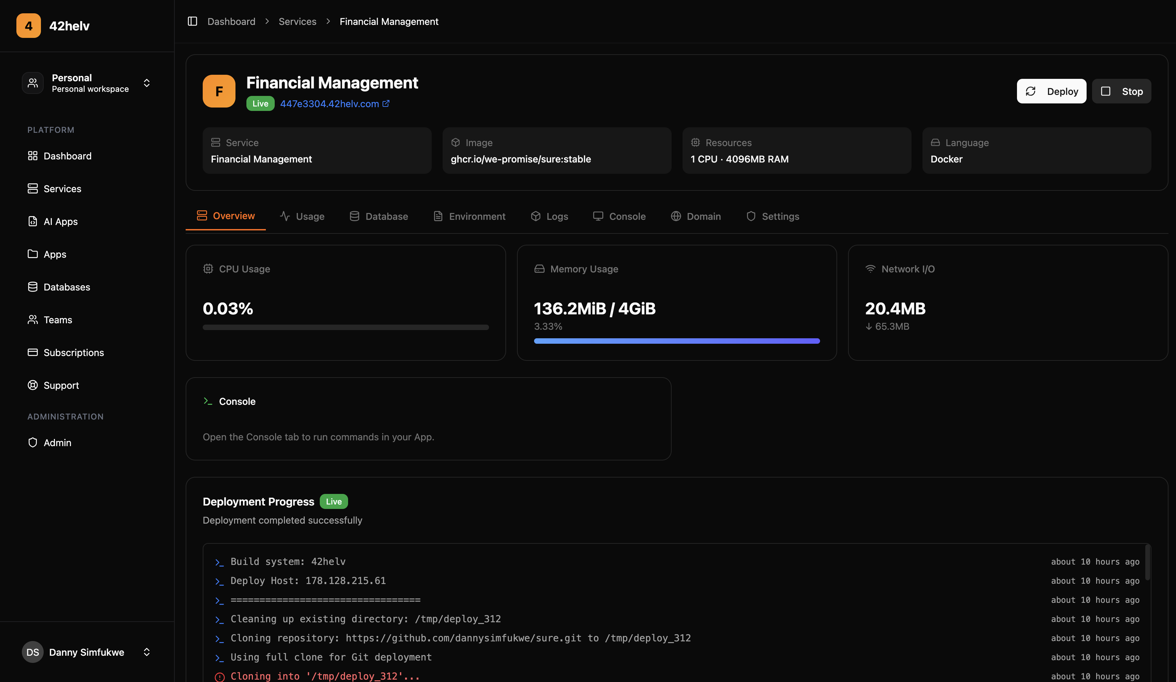Screen dimensions: 1176x682
Task: Open the Environment tab
Action: pyautogui.click(x=469, y=216)
